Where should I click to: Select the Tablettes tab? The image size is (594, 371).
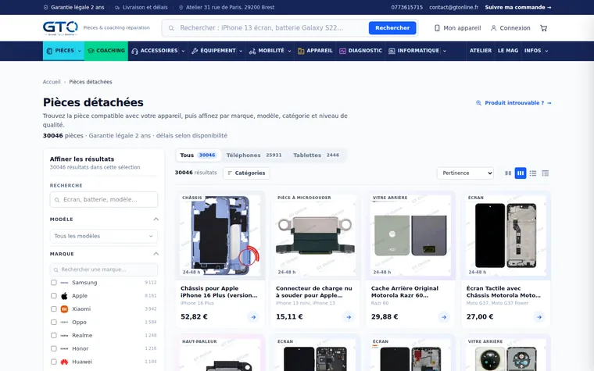pyautogui.click(x=316, y=155)
